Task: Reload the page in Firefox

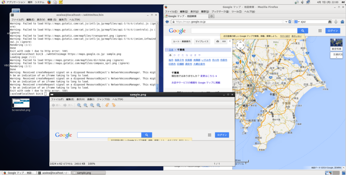Action: tap(290, 22)
